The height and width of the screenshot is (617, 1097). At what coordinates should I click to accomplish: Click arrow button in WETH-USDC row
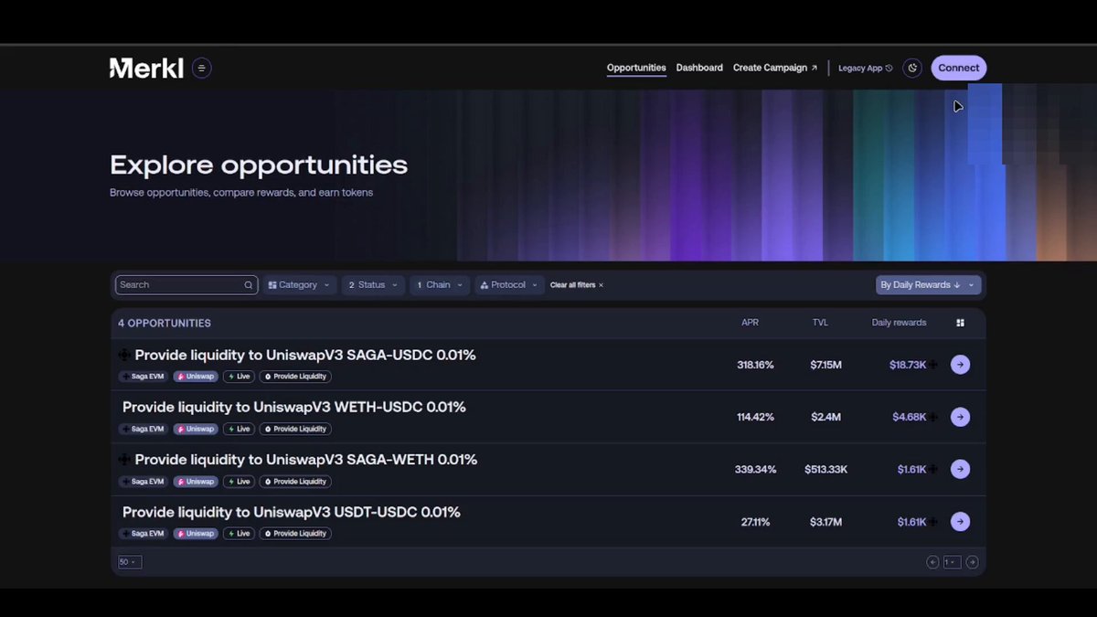point(960,417)
